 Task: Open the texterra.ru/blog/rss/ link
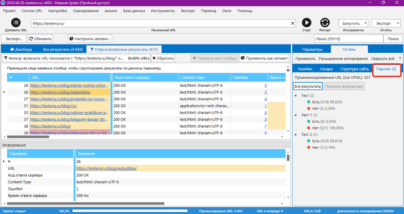[53, 106]
